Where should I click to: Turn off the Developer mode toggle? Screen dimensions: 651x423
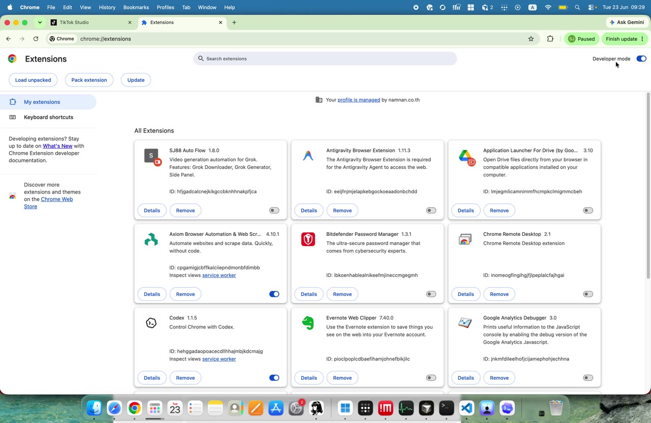point(641,58)
